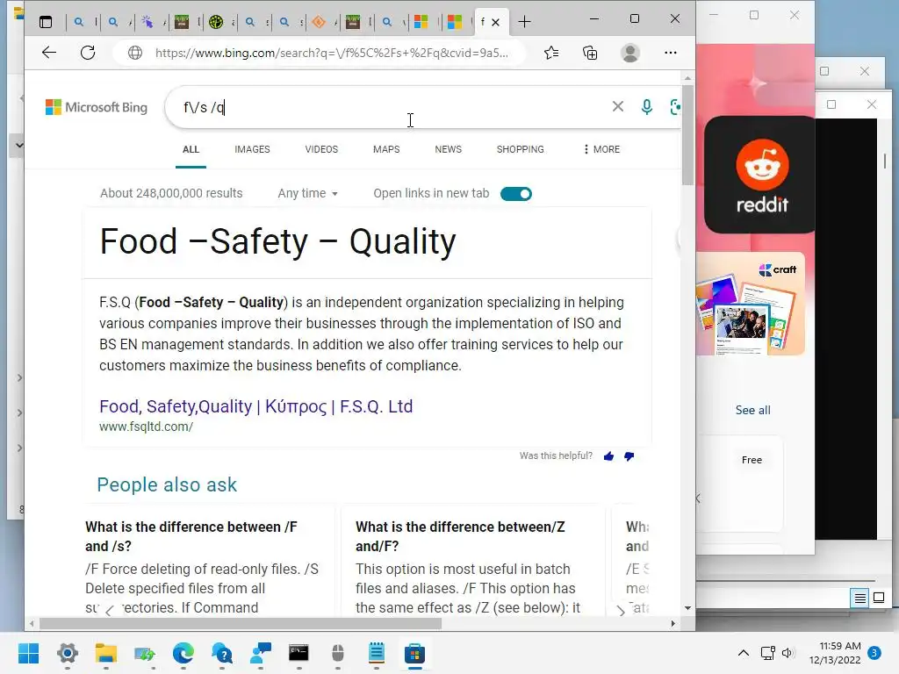Open the notification badge showing 3
Screen dimensions: 899x674
[874, 653]
